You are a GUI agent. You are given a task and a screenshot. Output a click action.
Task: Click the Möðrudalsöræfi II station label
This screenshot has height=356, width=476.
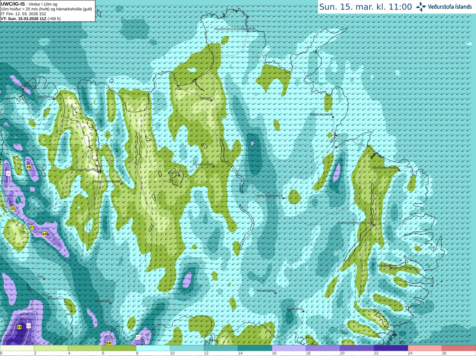coord(270,196)
